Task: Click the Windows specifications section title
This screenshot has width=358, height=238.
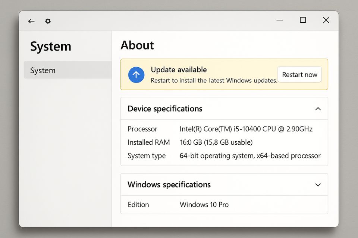Action: pyautogui.click(x=169, y=185)
